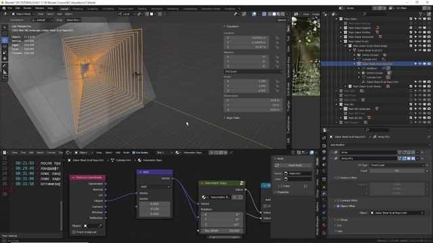Choose the Select Box tool icon

(x=5, y=27)
